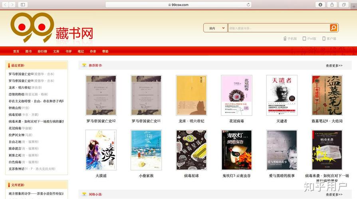This screenshot has width=357, height=199.
Task: Click the Safari share icon
Action: tap(332, 4)
